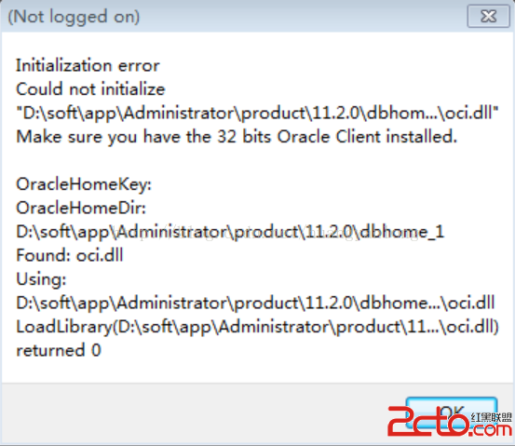Close the Not logged on dialog
The height and width of the screenshot is (446, 515).
click(x=488, y=16)
